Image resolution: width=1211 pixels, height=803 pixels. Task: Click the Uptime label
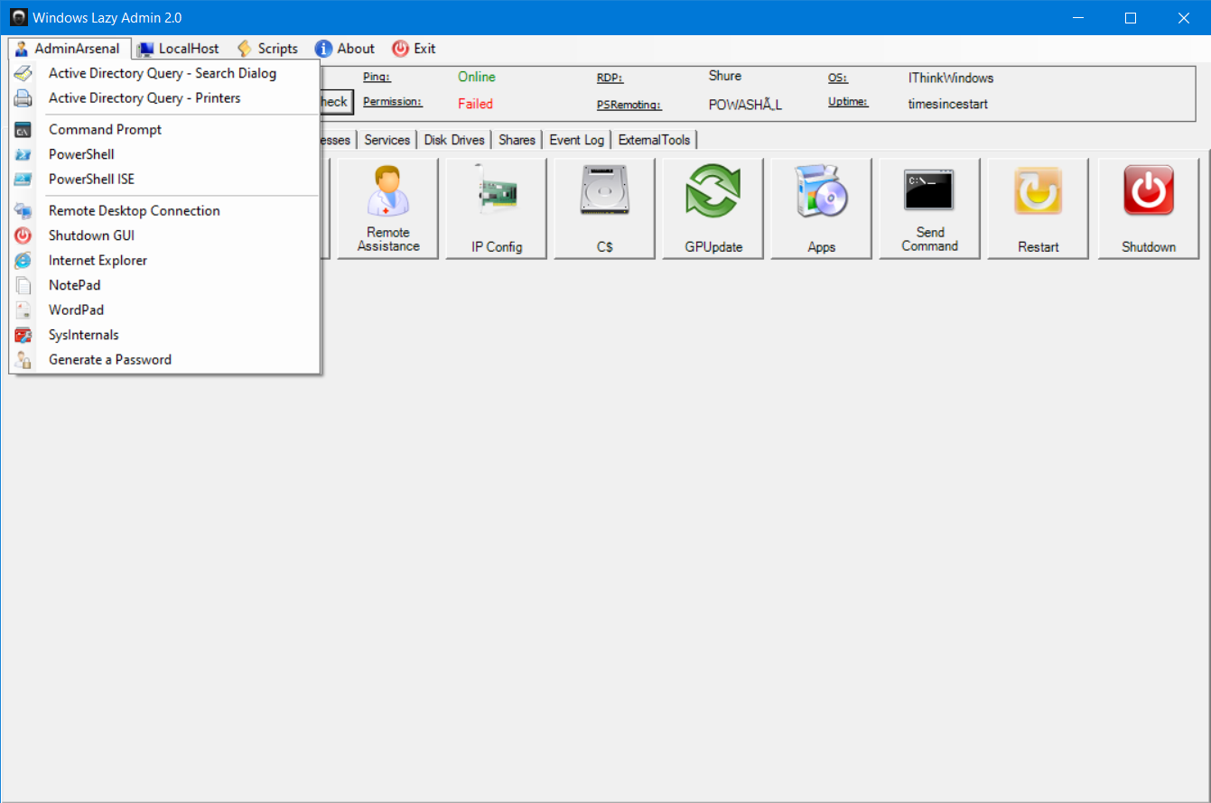[x=848, y=102]
